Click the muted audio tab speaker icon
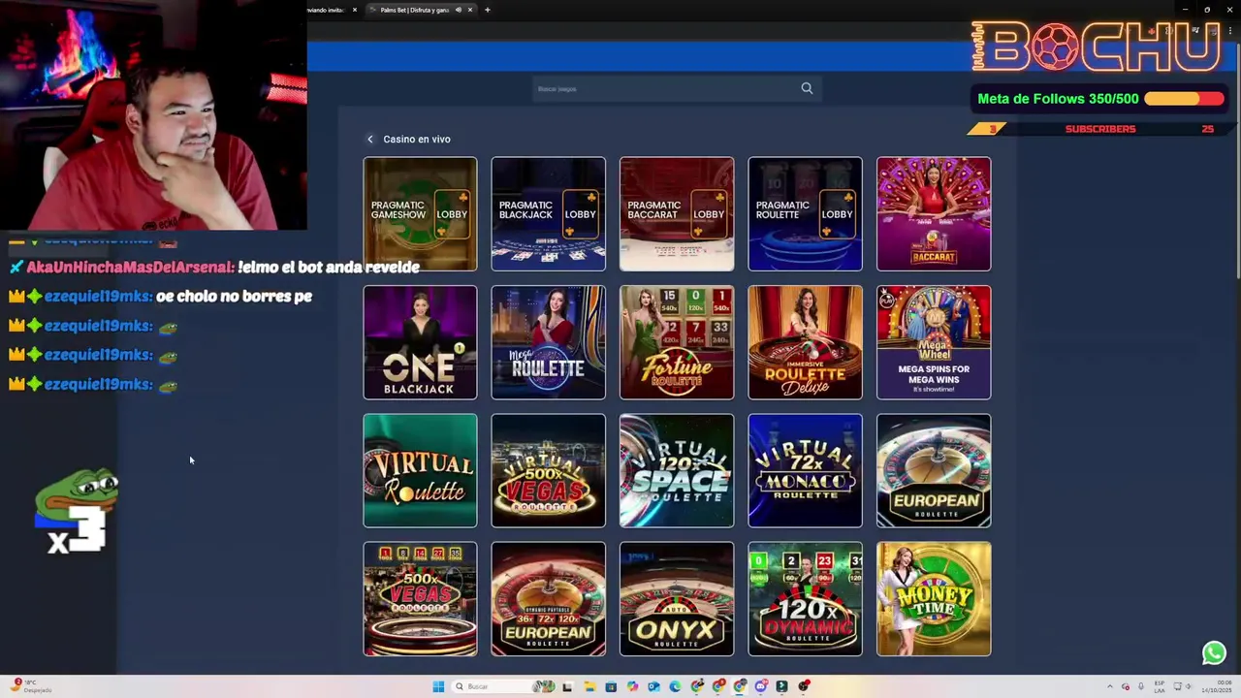 coord(458,10)
